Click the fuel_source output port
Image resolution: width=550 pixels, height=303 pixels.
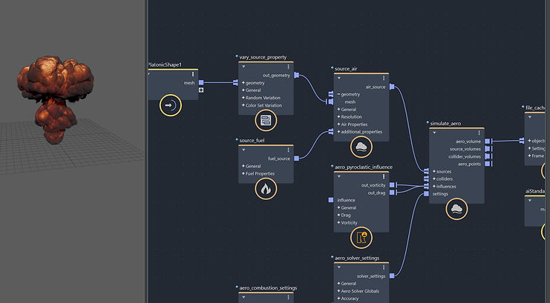pyautogui.click(x=296, y=159)
